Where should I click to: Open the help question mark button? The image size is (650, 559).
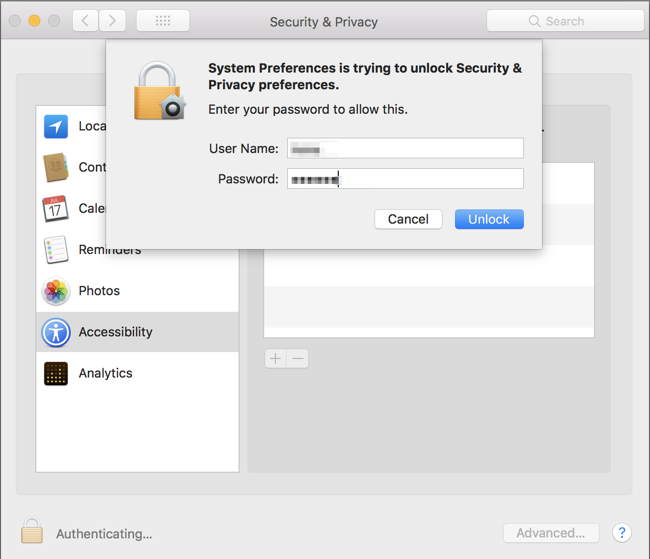pos(622,533)
